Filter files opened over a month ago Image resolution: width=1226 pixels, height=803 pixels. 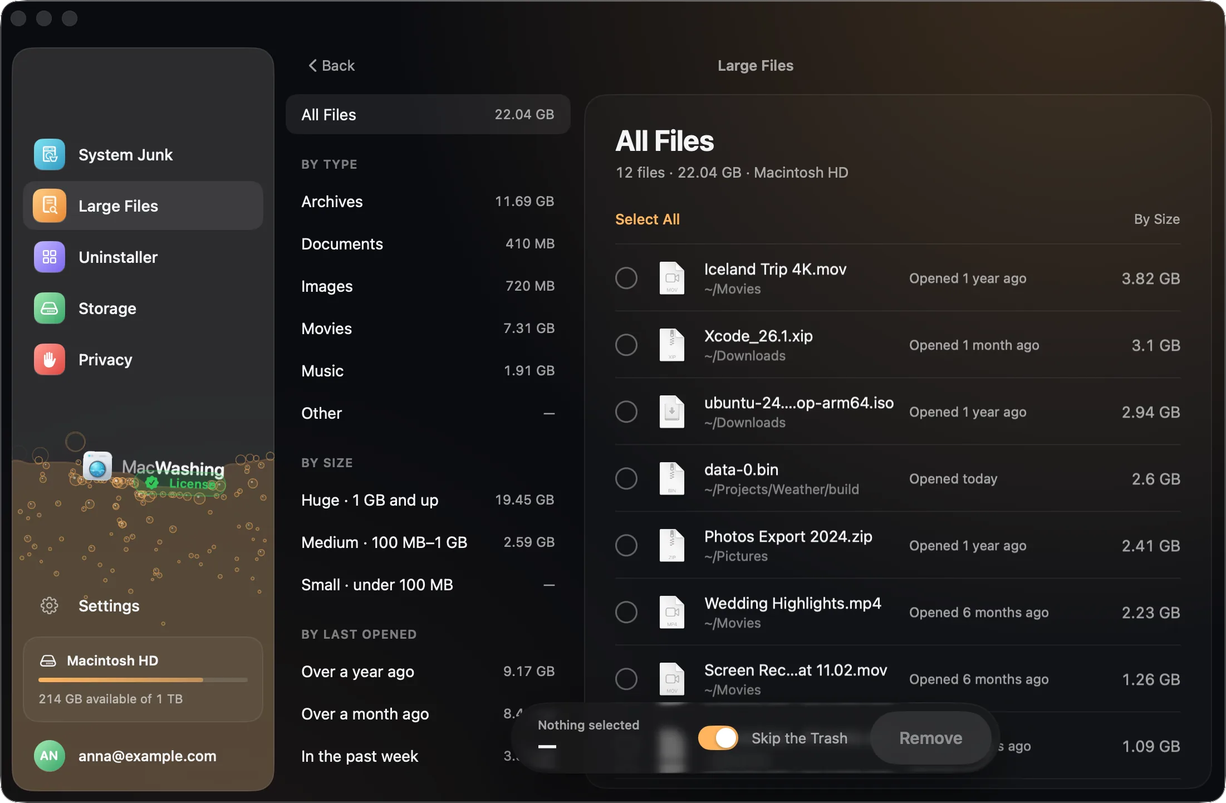[428, 714]
